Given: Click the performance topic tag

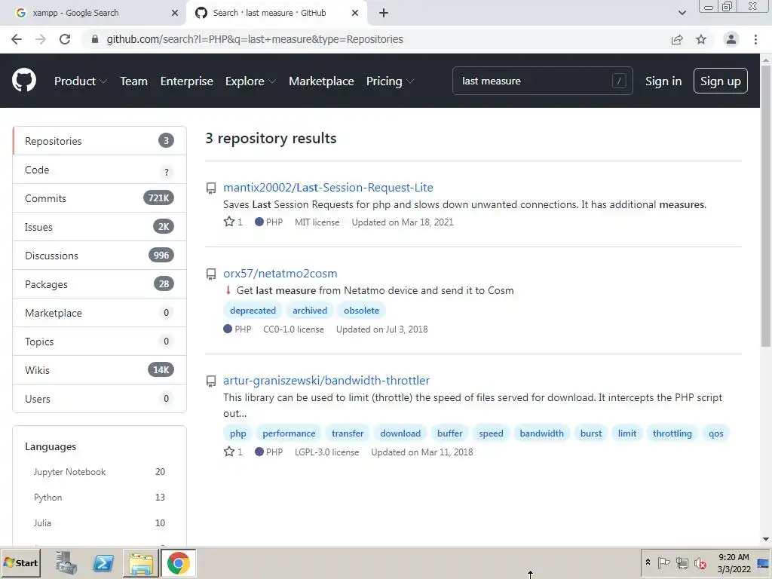Looking at the screenshot, I should 289,433.
